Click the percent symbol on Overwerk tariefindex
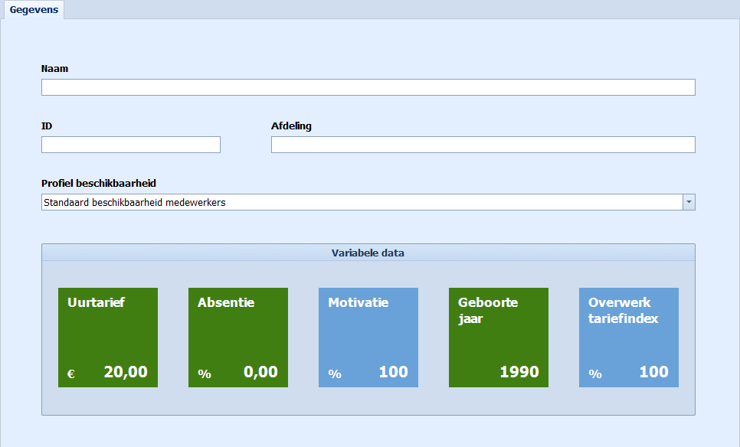The height and width of the screenshot is (447, 740). [595, 374]
